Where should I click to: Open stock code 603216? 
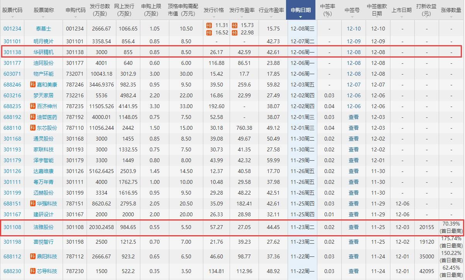(12, 95)
